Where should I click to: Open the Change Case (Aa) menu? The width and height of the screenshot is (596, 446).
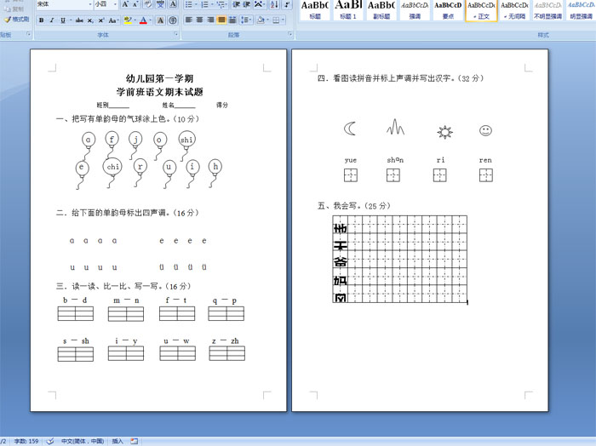click(x=113, y=20)
